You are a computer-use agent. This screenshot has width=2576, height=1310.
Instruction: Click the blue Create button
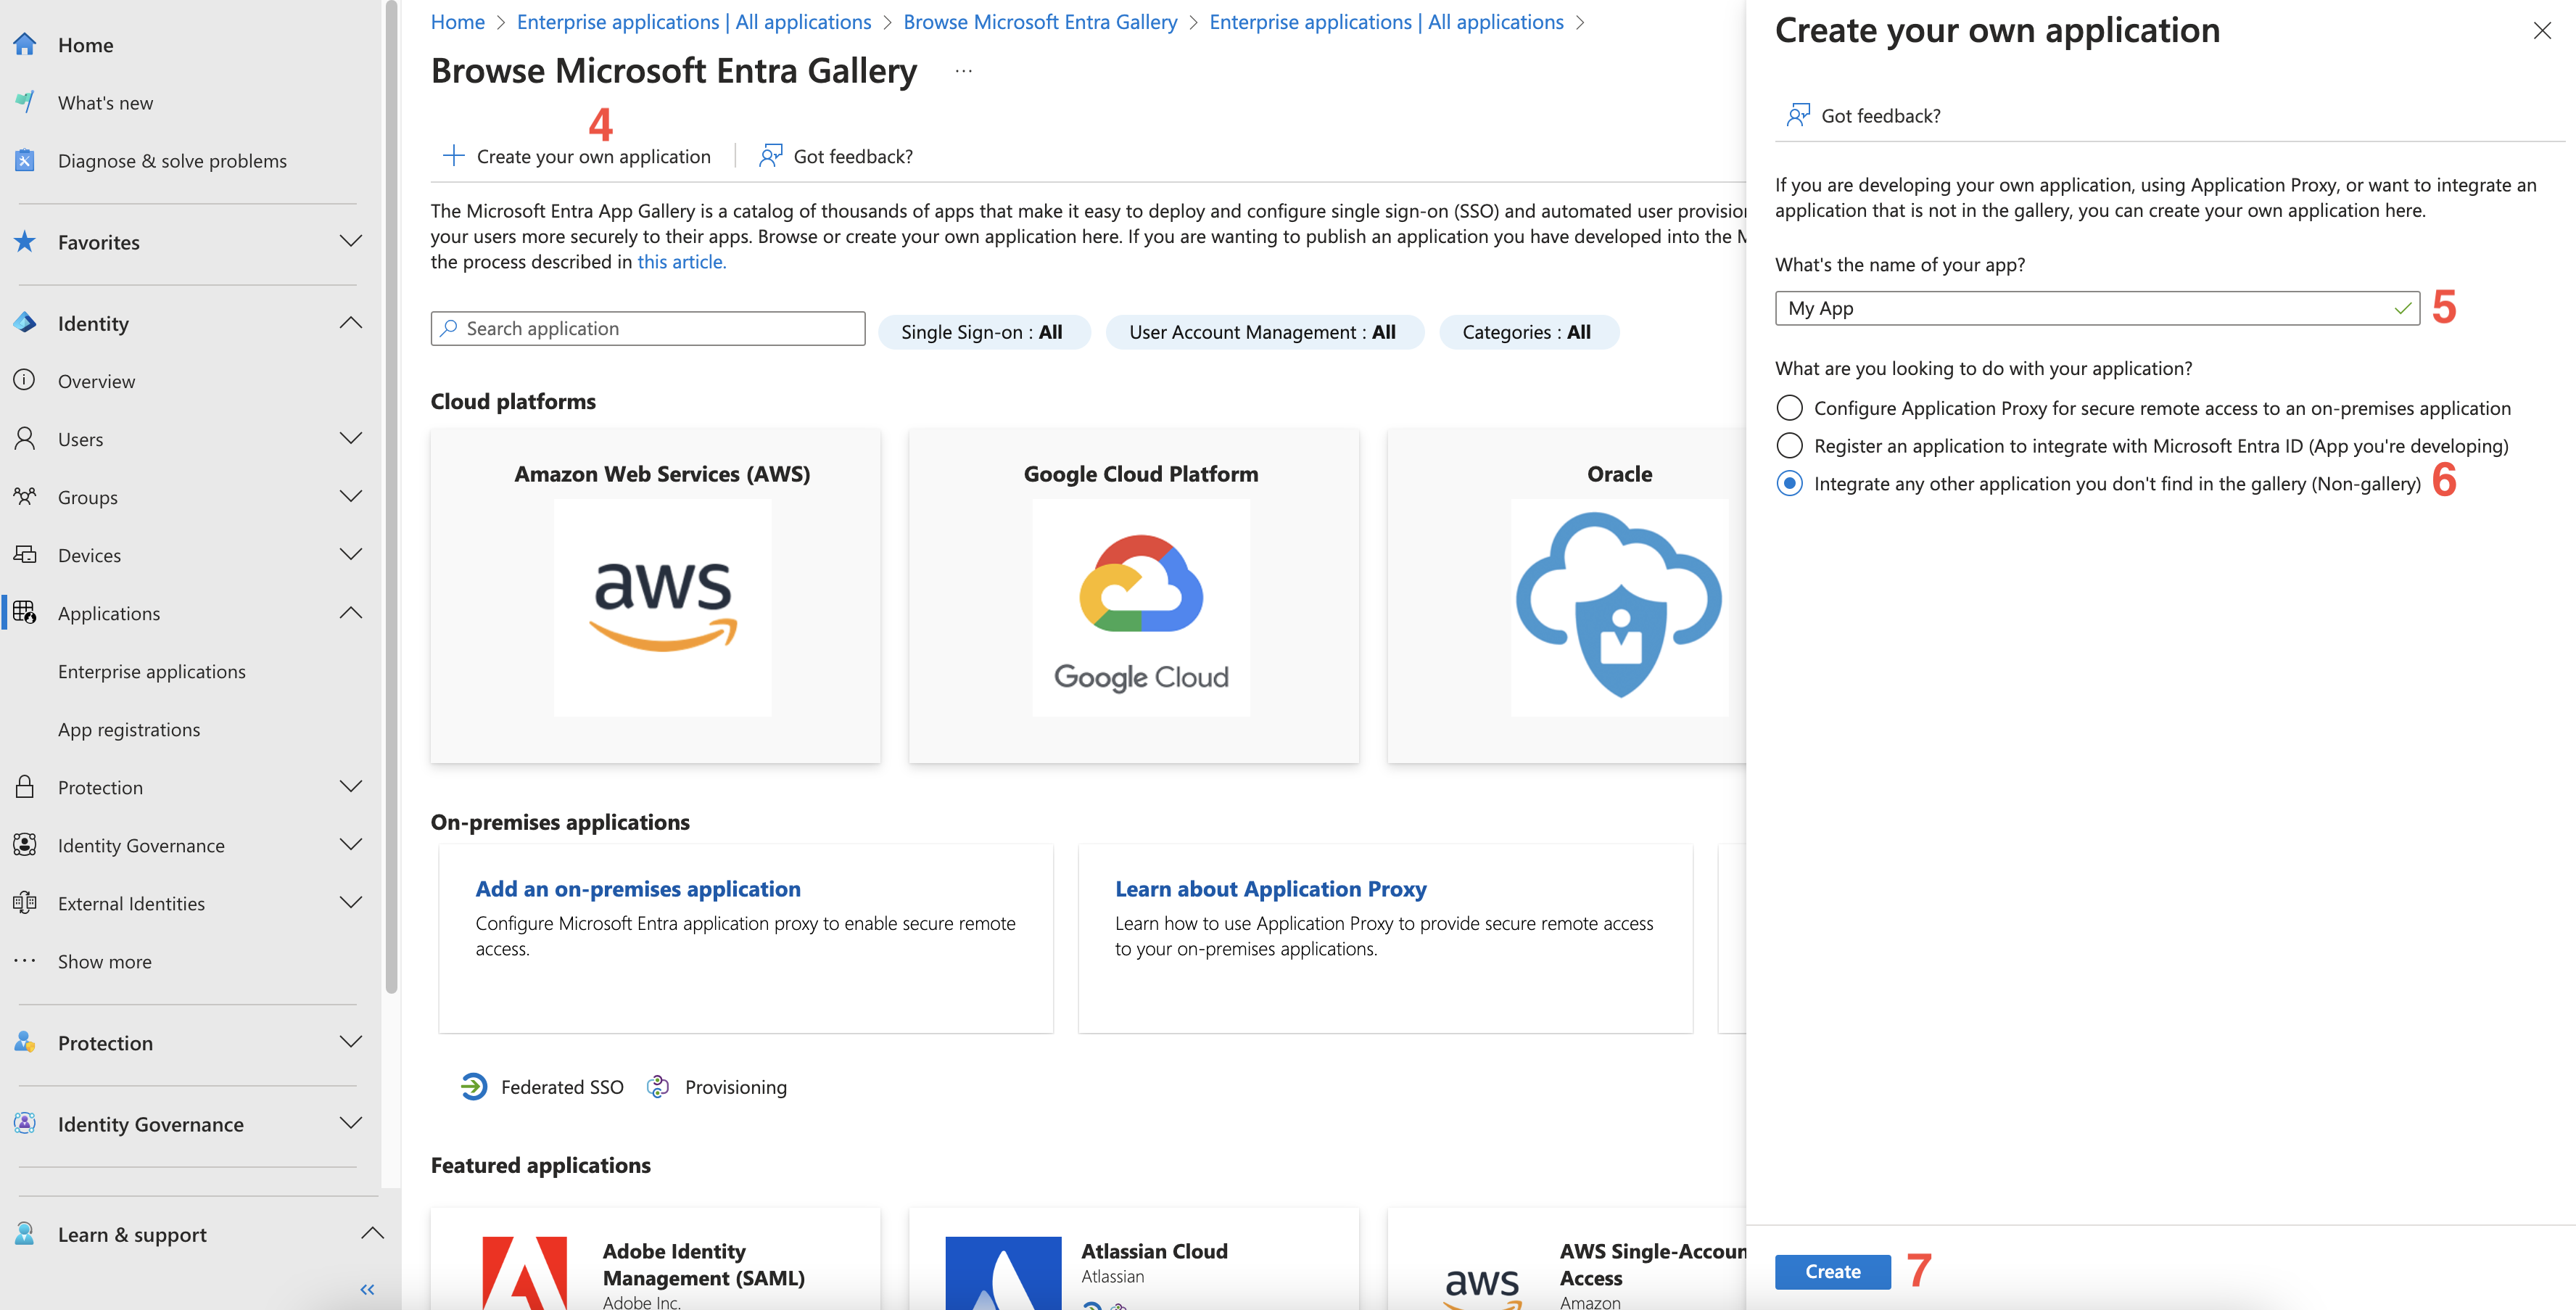[1832, 1271]
